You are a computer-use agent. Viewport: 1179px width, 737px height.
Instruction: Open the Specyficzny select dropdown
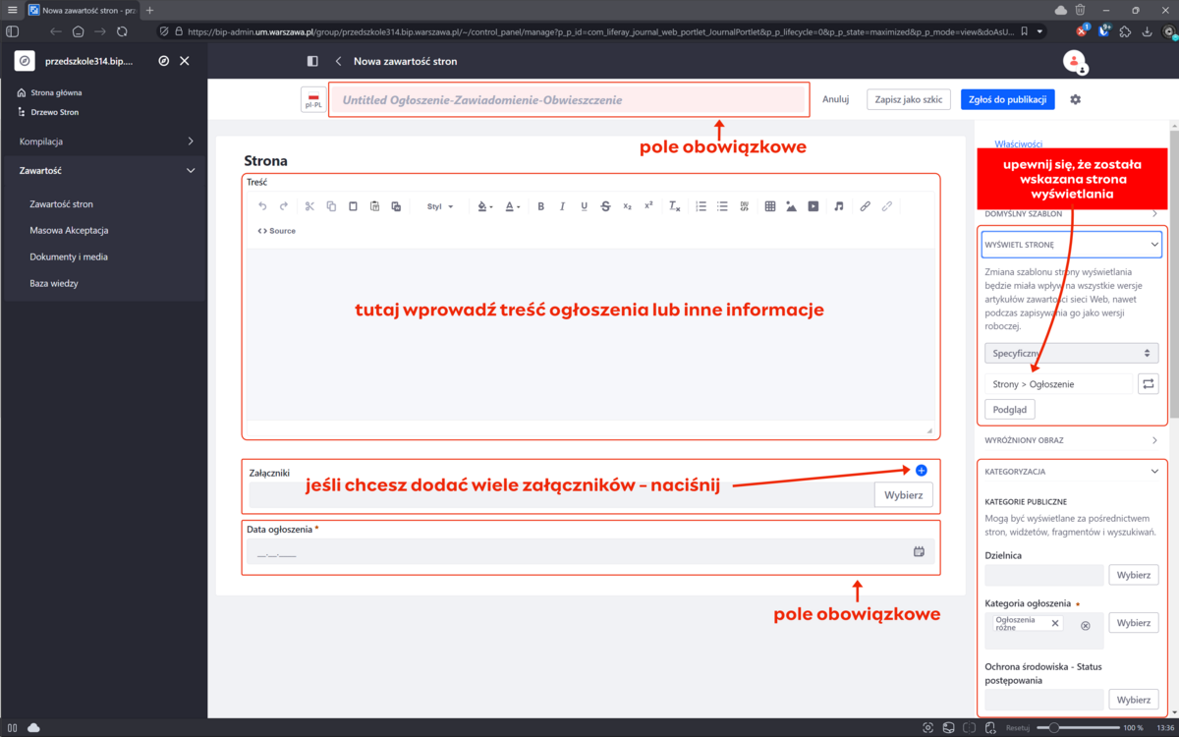click(x=1071, y=352)
